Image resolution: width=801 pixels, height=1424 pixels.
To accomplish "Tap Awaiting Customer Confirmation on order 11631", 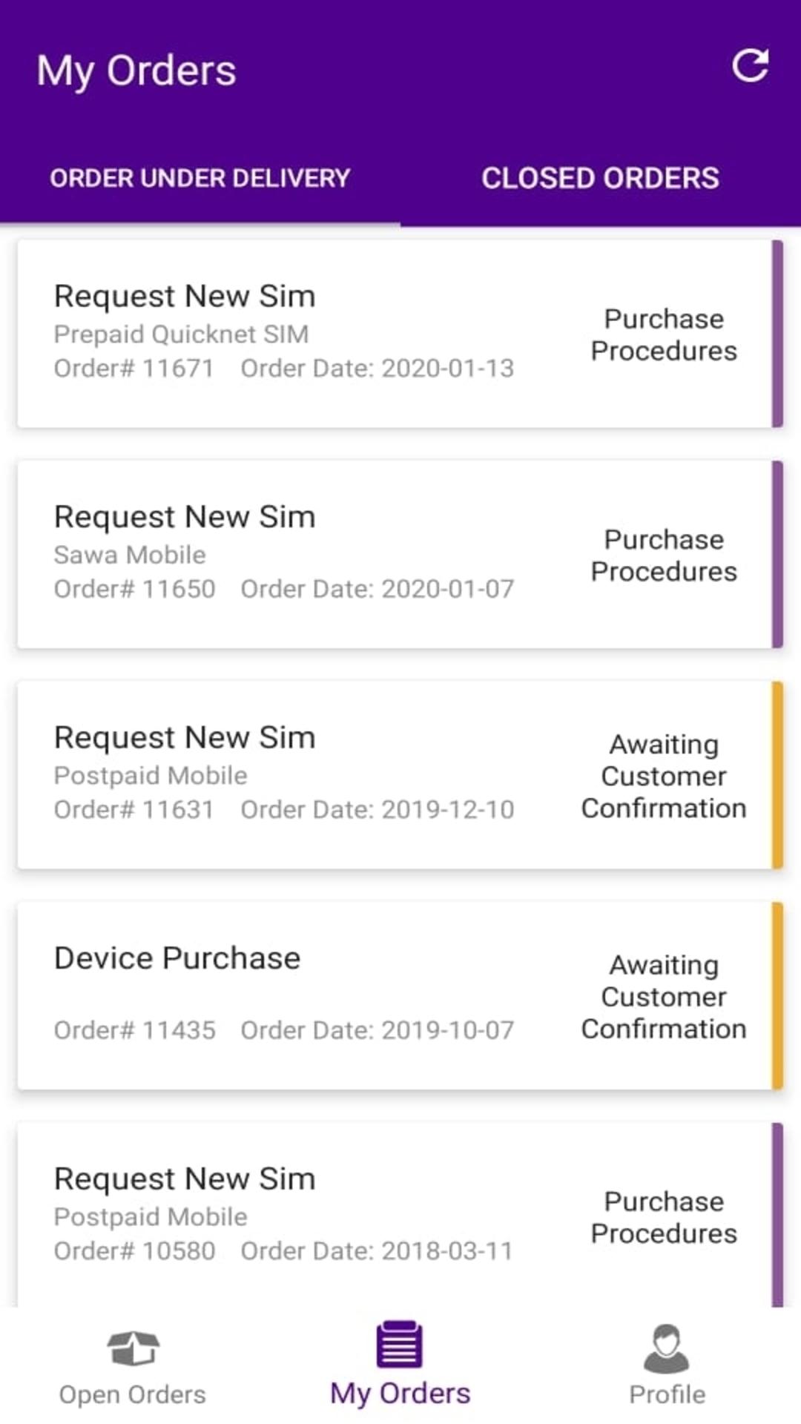I will tap(664, 777).
